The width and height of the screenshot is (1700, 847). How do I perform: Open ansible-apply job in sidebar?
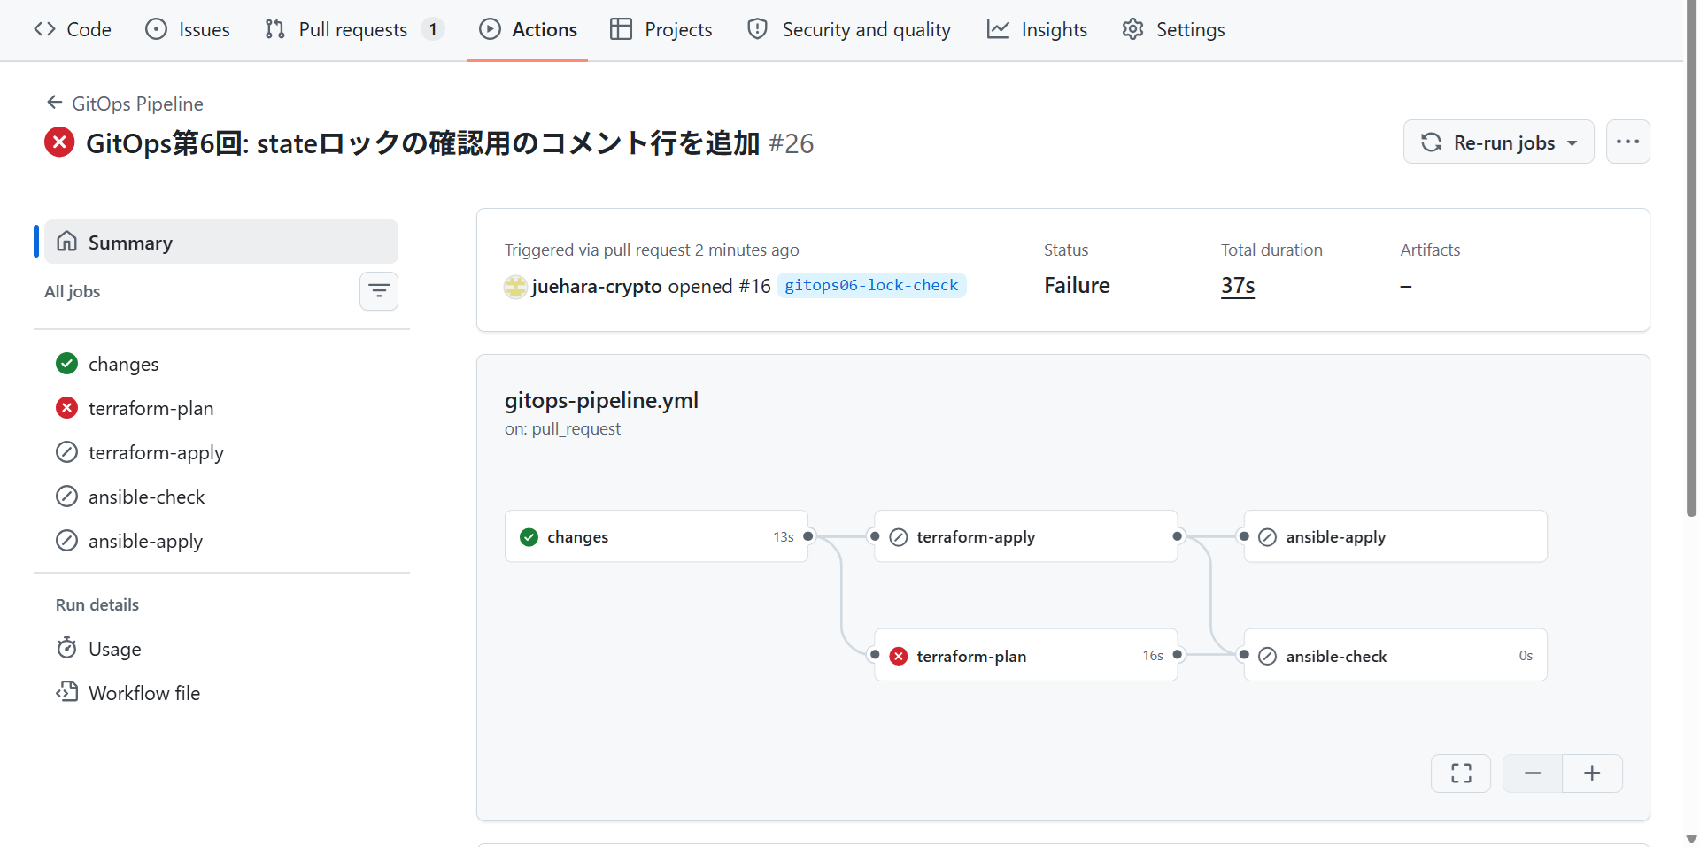221,541
